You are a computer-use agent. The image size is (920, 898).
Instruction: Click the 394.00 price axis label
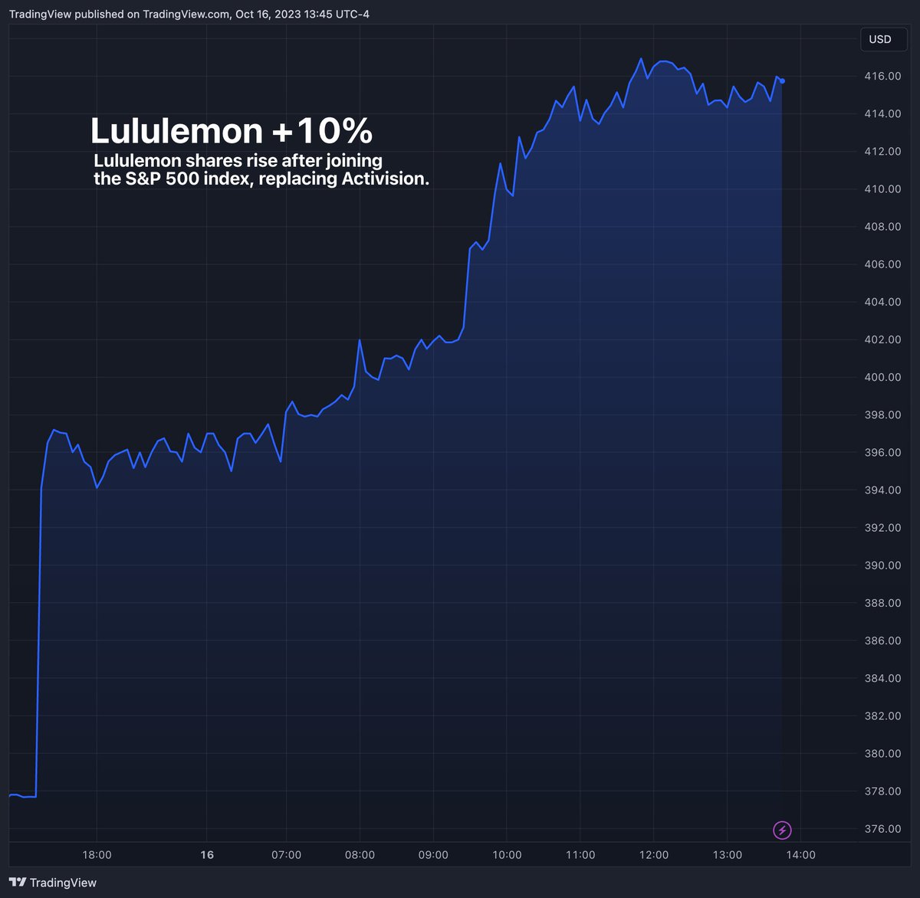point(883,490)
